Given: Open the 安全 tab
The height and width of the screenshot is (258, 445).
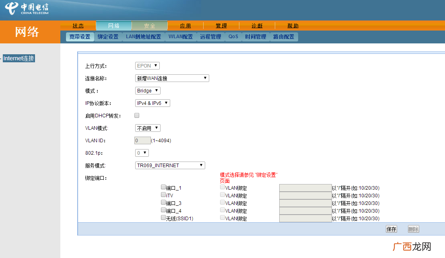Looking at the screenshot, I should click(150, 26).
